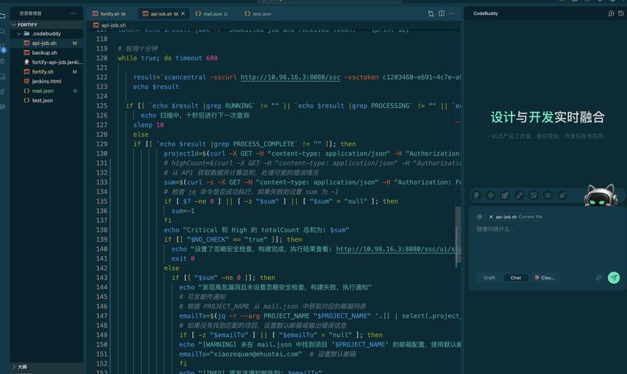Toggle the eye preview icon in CodeBuddy toolbar
This screenshot has height=374, width=627.
(x=548, y=196)
